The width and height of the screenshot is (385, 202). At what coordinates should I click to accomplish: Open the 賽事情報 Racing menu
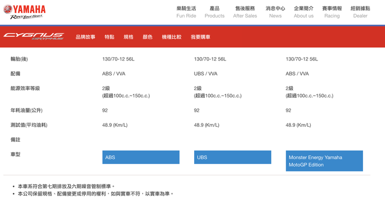(332, 12)
